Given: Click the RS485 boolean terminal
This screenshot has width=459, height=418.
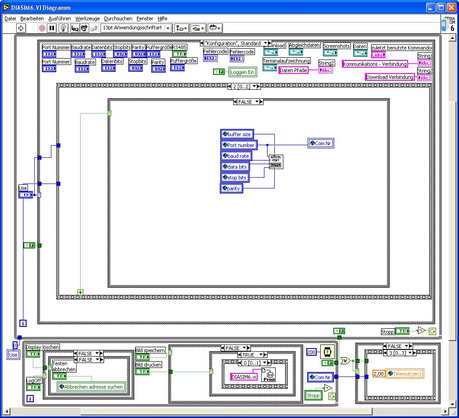Looking at the screenshot, I should (x=179, y=54).
